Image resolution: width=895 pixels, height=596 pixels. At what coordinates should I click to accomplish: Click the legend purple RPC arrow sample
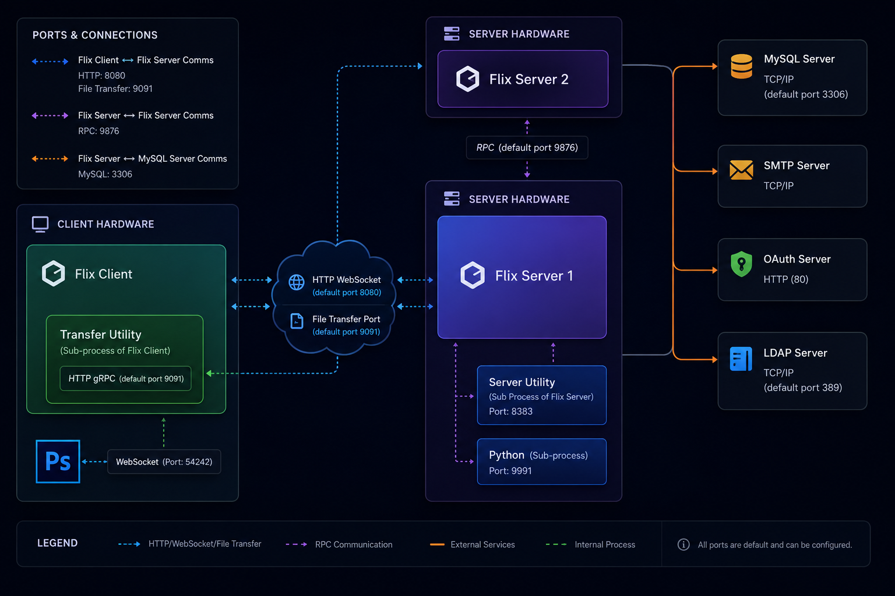click(297, 544)
